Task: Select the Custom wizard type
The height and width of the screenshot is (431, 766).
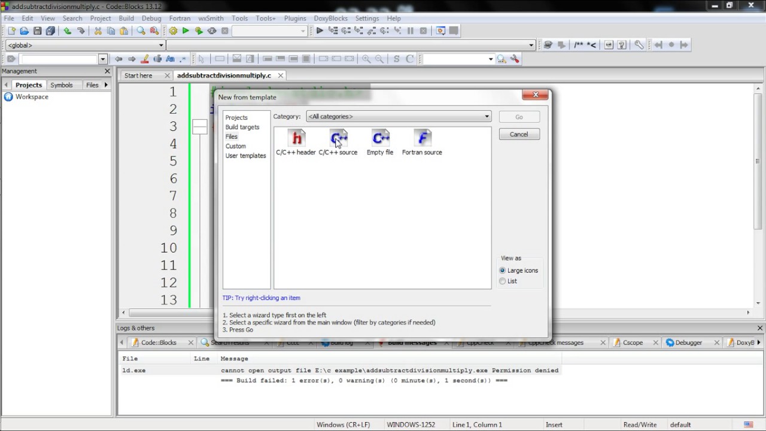Action: (236, 146)
